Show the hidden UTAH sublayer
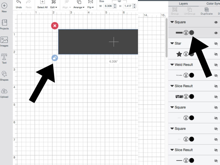 216,97
